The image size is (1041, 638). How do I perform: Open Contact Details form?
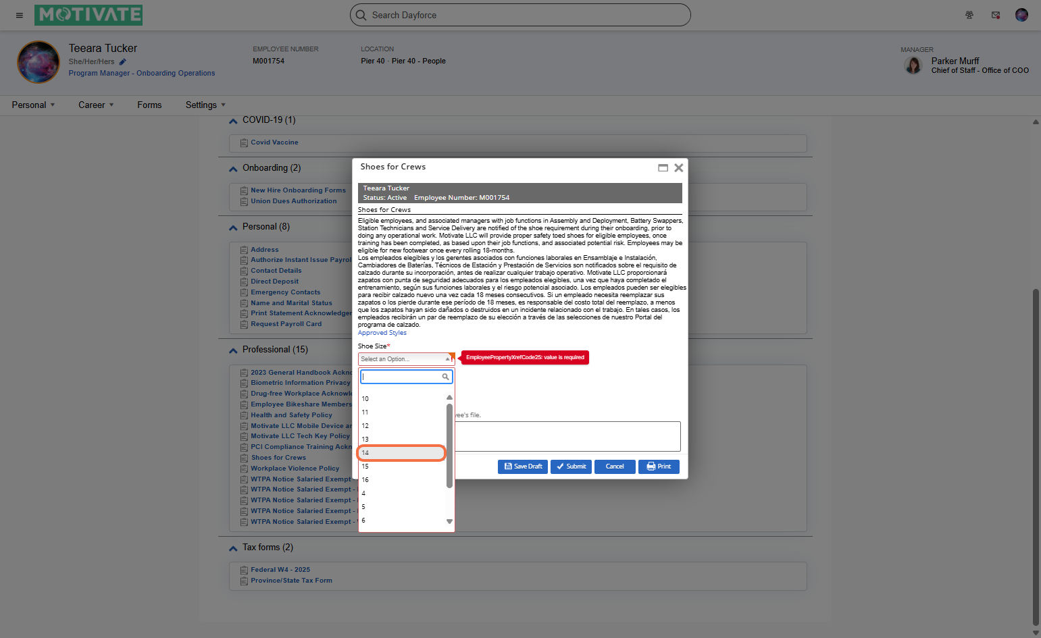pyautogui.click(x=276, y=271)
